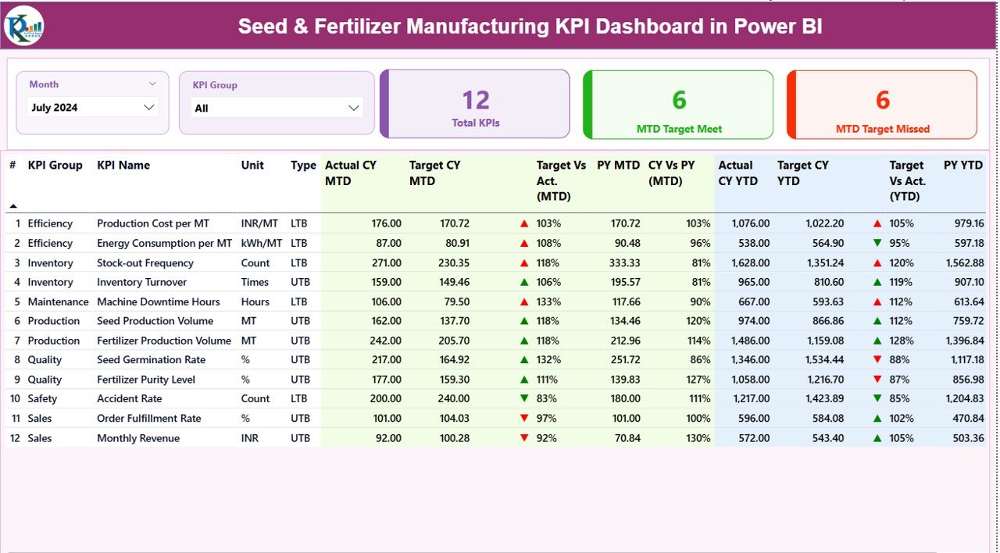This screenshot has height=553, width=1000.
Task: Click the purple Total KPIs card
Action: point(476,104)
